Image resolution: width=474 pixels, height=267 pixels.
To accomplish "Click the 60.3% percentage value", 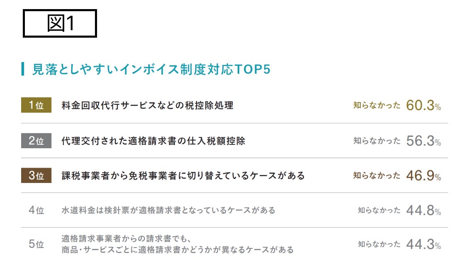I will (423, 106).
